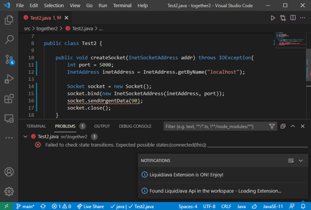Switch to the TERMINAL panel tab

coord(36,126)
